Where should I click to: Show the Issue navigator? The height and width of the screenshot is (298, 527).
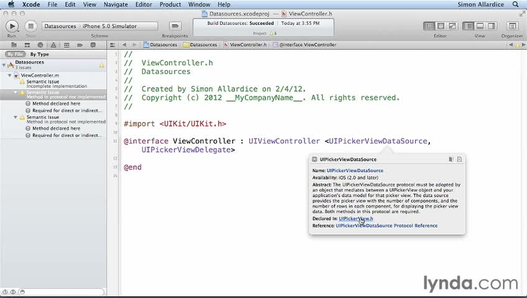53,45
